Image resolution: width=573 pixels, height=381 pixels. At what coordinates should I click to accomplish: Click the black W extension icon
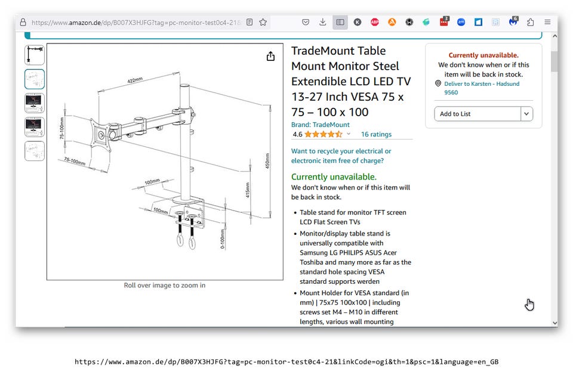[x=409, y=22]
